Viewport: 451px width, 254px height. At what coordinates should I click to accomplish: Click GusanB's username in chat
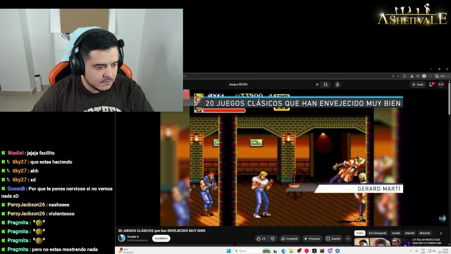(x=16, y=189)
